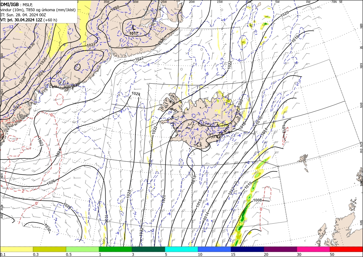The width and height of the screenshot is (363, 257).
Task: Pick the dark green 3 mm legend swatch
Action: pos(148,249)
